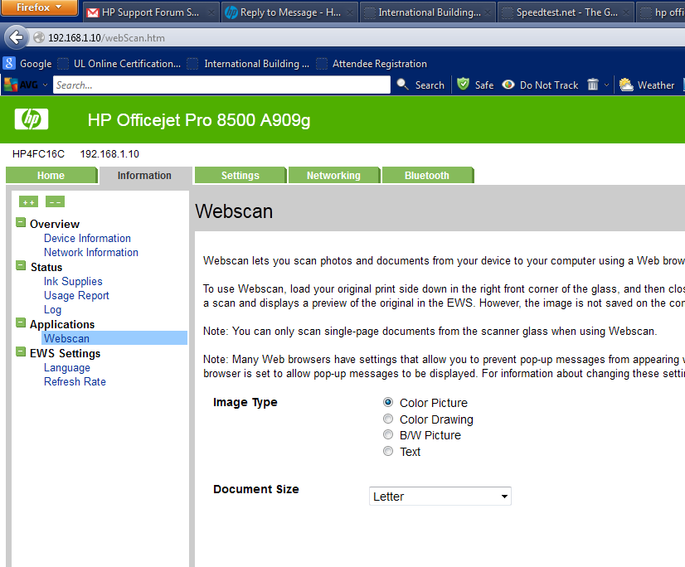Close the HP Support Forum tab
The height and width of the screenshot is (567, 685).
211,12
